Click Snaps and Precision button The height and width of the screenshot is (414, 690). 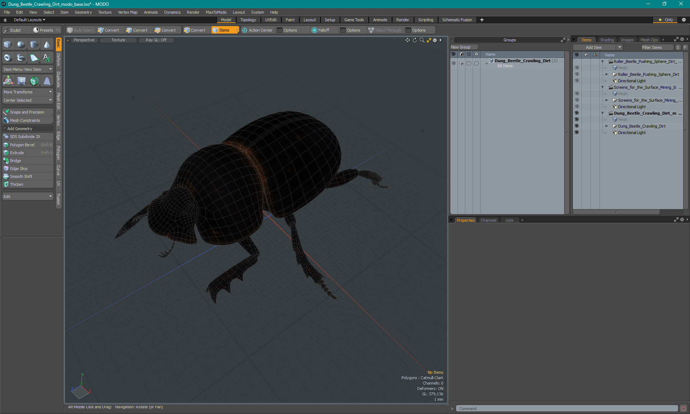tap(28, 112)
